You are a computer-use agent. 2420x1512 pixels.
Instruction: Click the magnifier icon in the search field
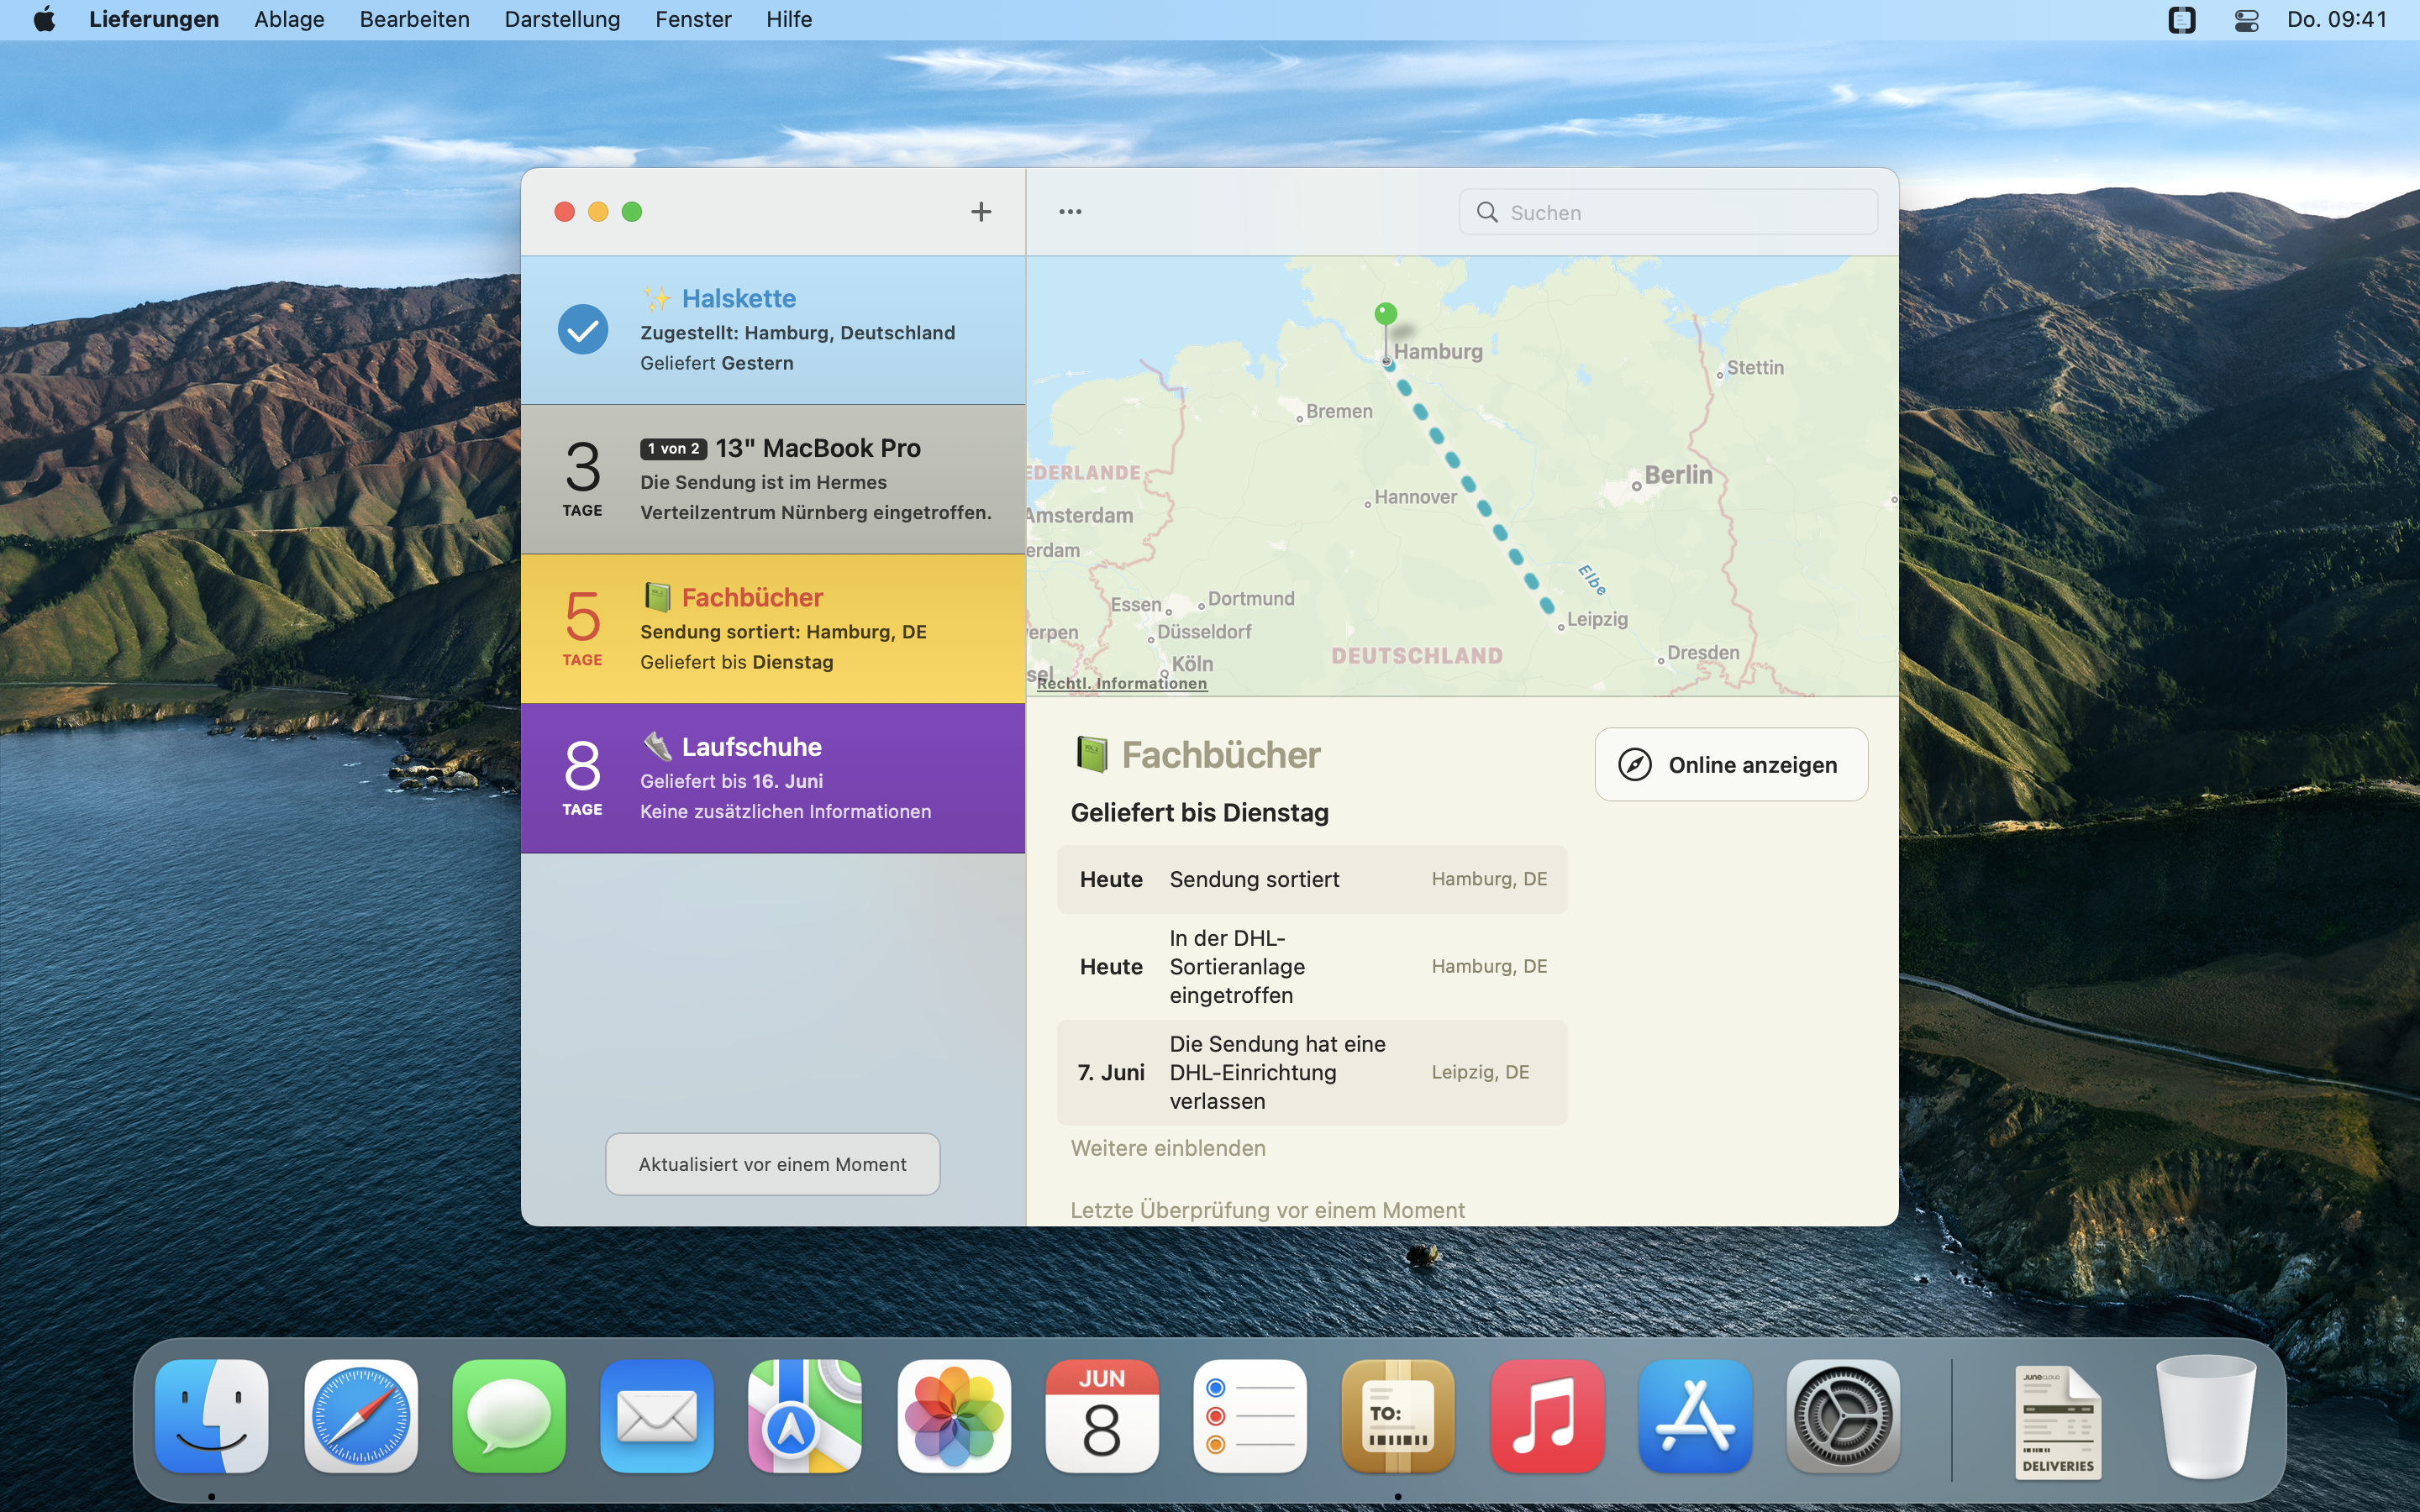(1487, 212)
